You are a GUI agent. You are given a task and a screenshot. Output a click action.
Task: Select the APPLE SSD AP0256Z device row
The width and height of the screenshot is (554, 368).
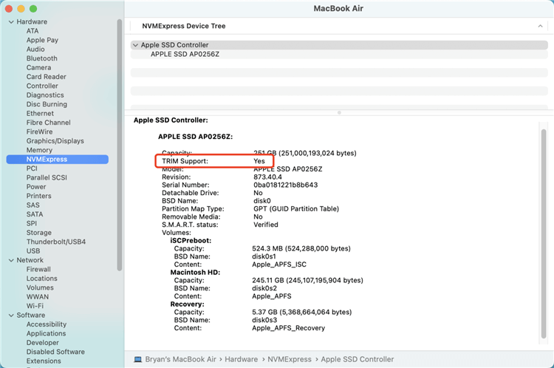339,55
